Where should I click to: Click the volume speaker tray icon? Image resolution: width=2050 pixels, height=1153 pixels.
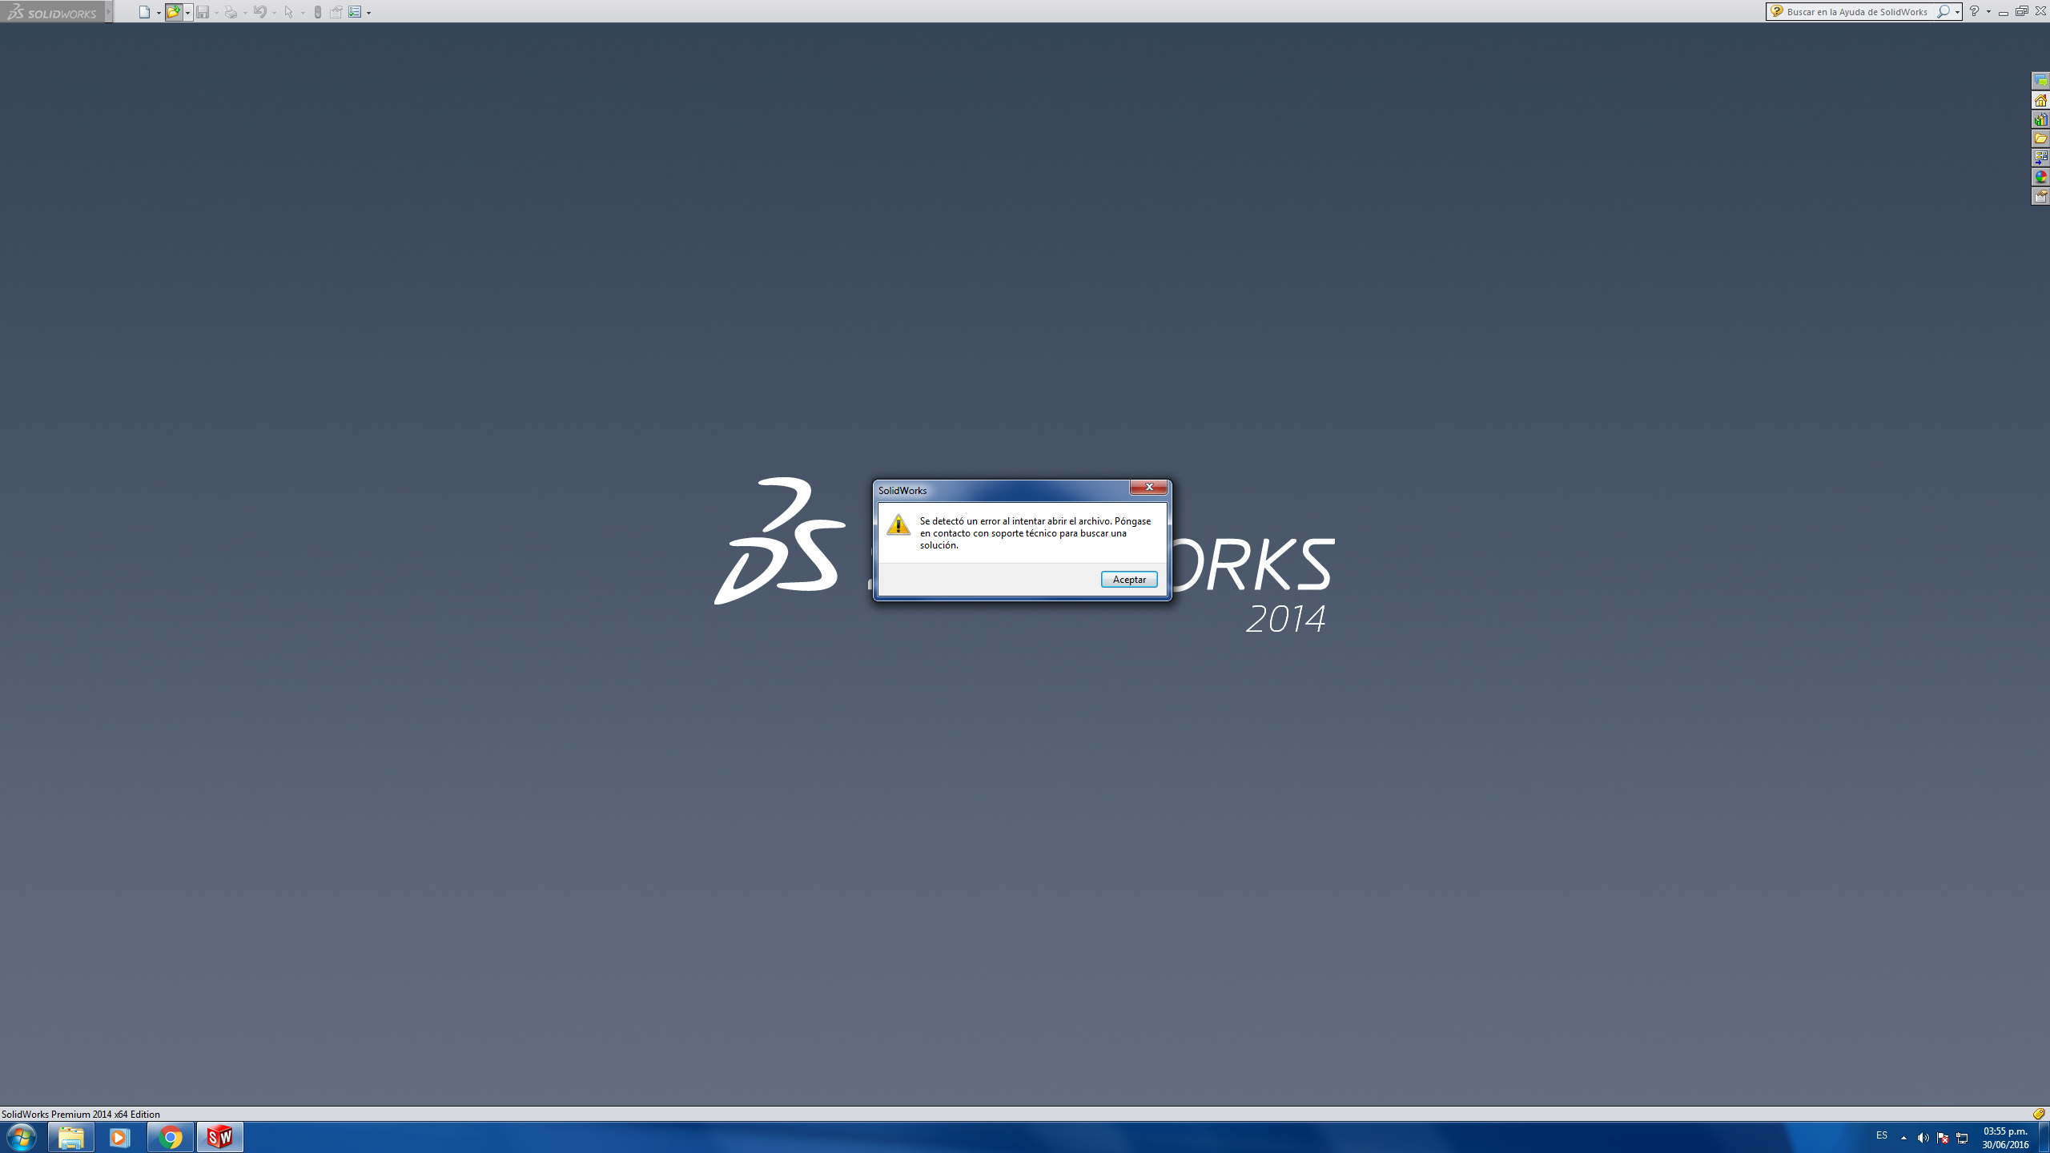(x=1923, y=1138)
